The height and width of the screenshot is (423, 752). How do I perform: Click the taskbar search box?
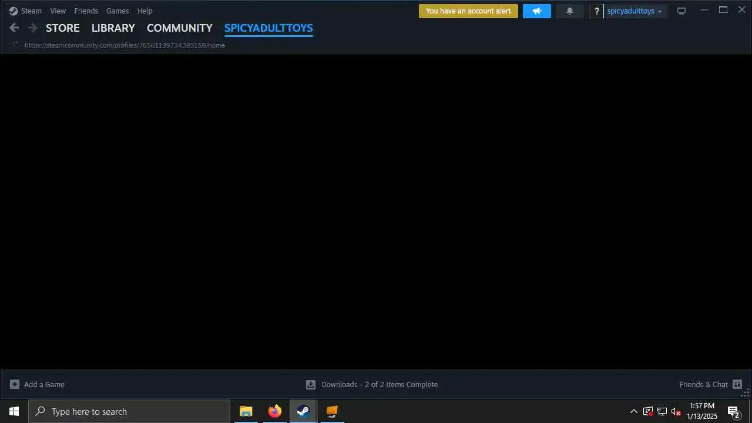click(129, 411)
